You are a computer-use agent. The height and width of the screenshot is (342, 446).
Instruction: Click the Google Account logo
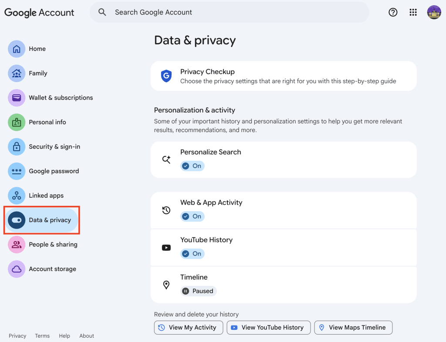(x=39, y=13)
